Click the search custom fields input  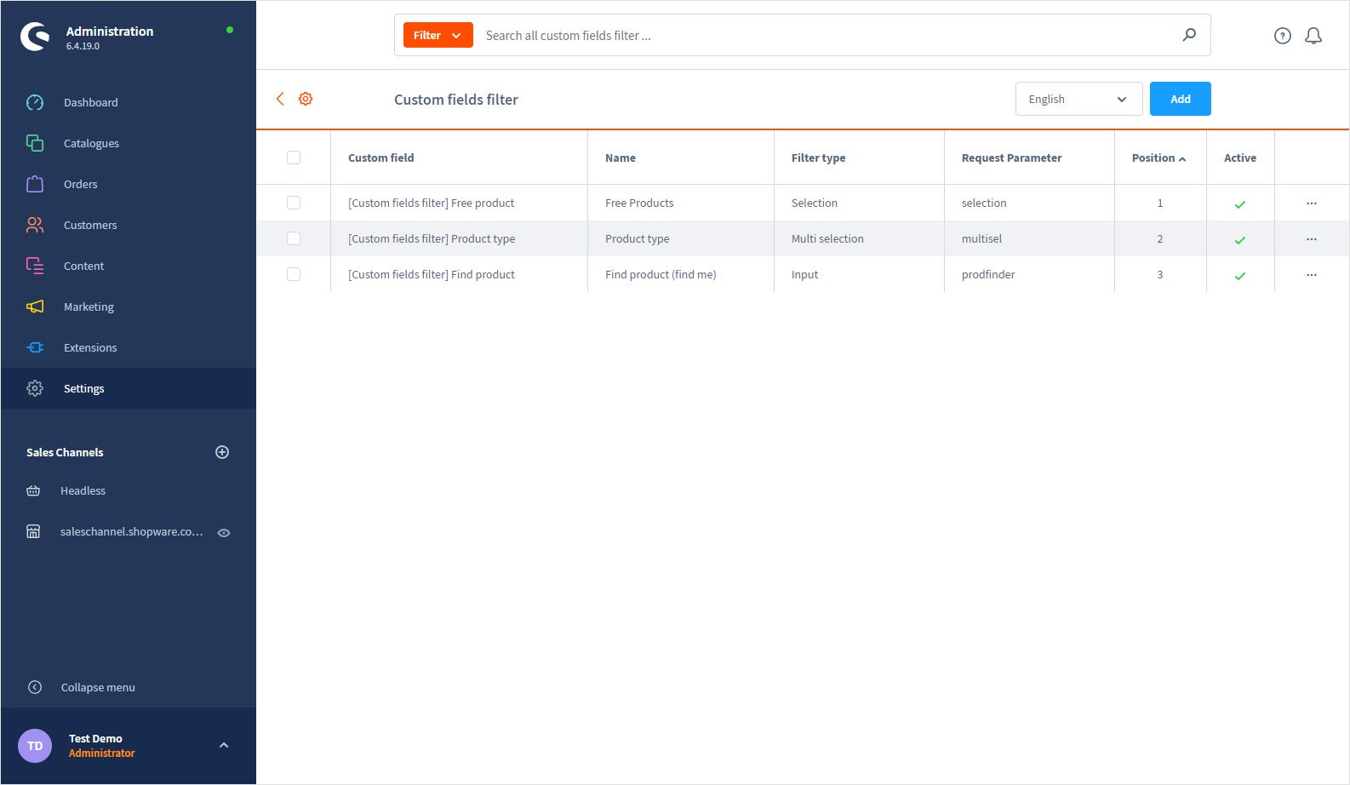pos(826,35)
